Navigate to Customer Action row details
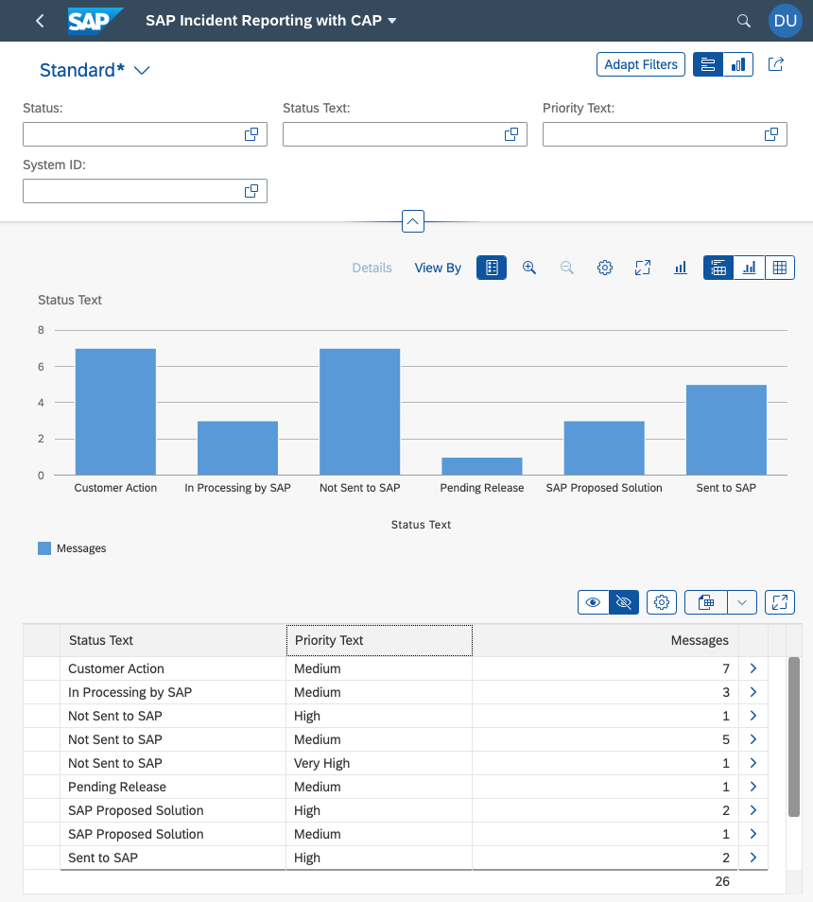 click(753, 668)
